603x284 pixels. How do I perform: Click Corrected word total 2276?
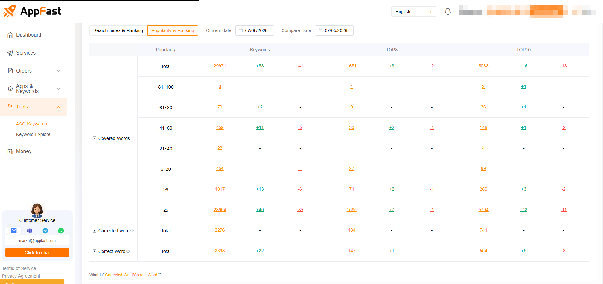click(220, 230)
